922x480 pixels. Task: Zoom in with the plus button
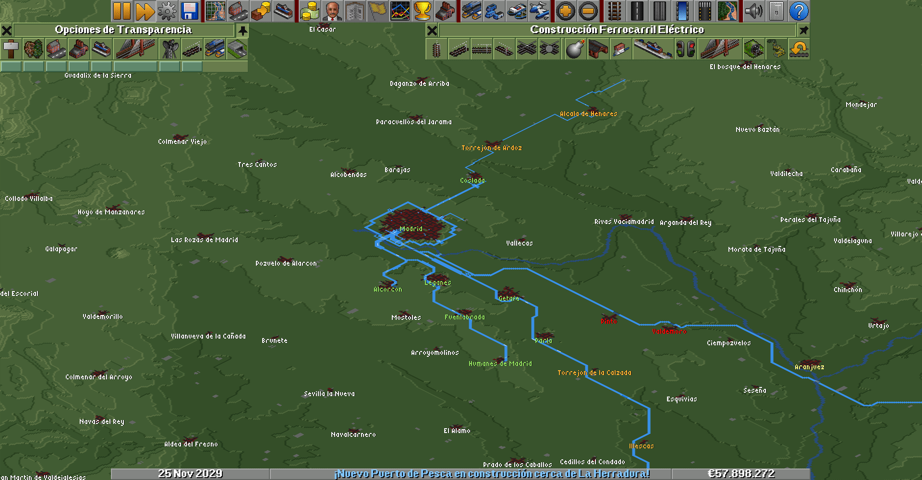pos(566,11)
